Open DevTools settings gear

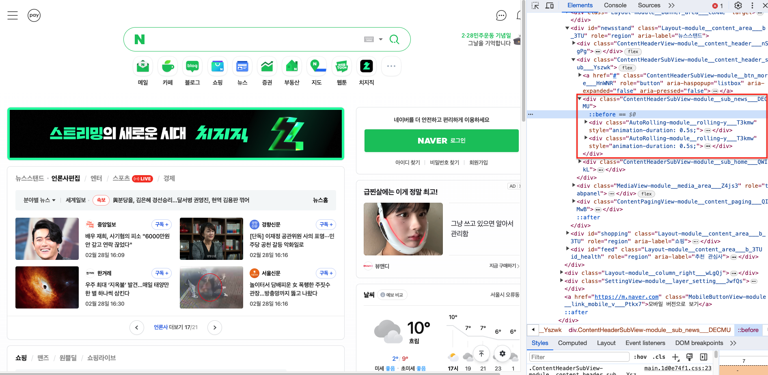coord(738,5)
